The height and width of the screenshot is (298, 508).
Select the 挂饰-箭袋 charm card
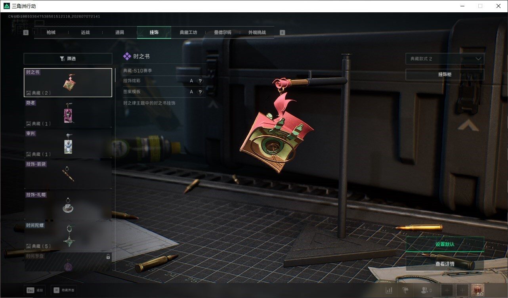pos(68,174)
